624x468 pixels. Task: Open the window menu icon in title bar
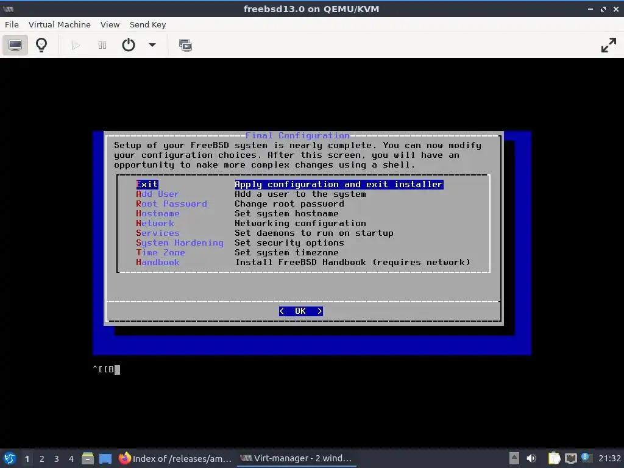coord(9,9)
